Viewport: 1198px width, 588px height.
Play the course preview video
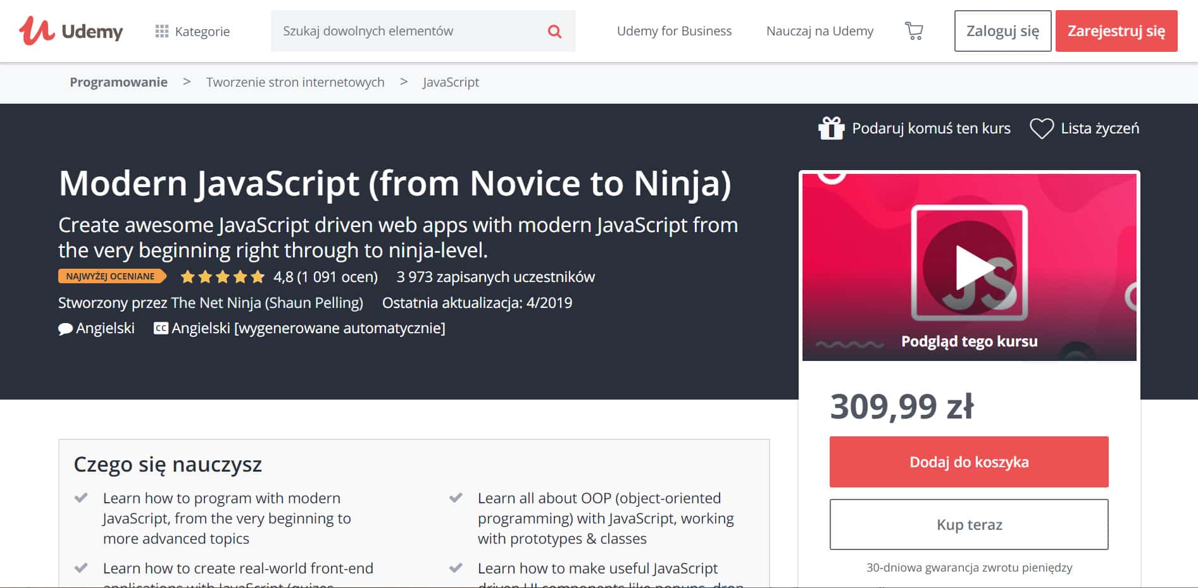click(969, 267)
